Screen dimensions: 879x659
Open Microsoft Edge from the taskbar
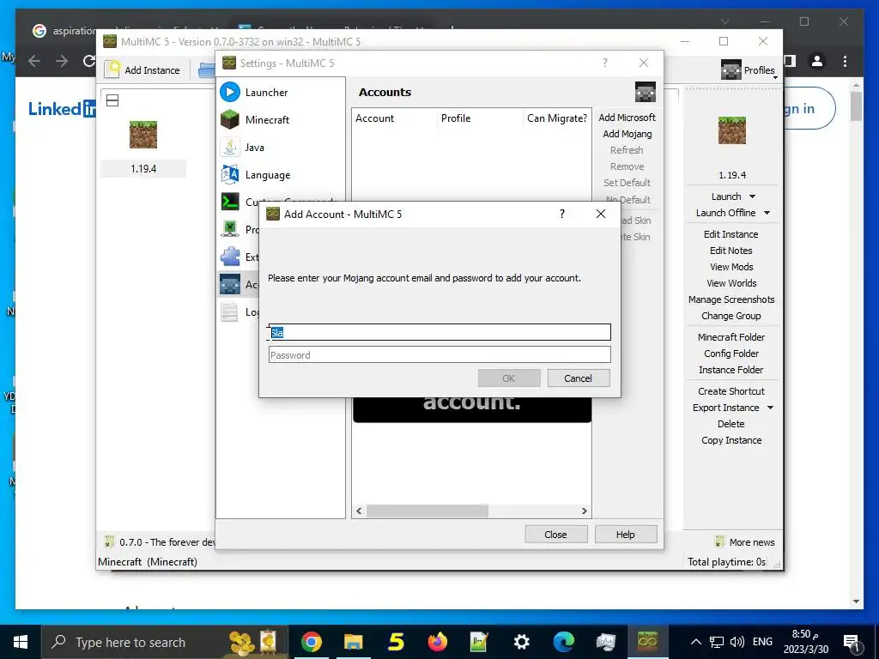[563, 642]
